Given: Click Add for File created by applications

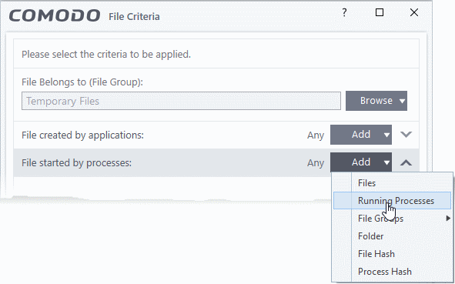Looking at the screenshot, I should [x=361, y=135].
